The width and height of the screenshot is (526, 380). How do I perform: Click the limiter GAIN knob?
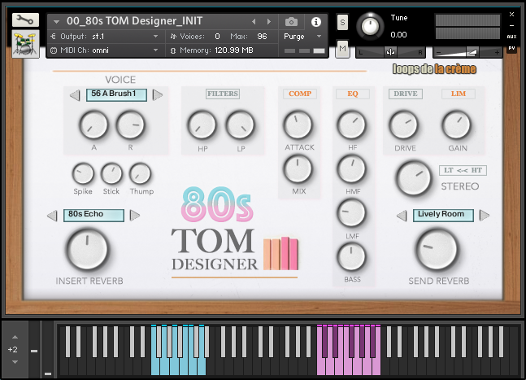pyautogui.click(x=457, y=125)
